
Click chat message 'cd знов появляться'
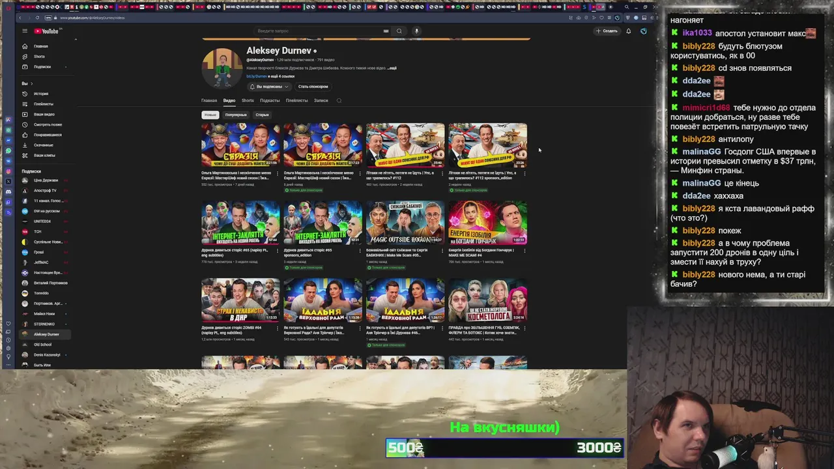[755, 68]
